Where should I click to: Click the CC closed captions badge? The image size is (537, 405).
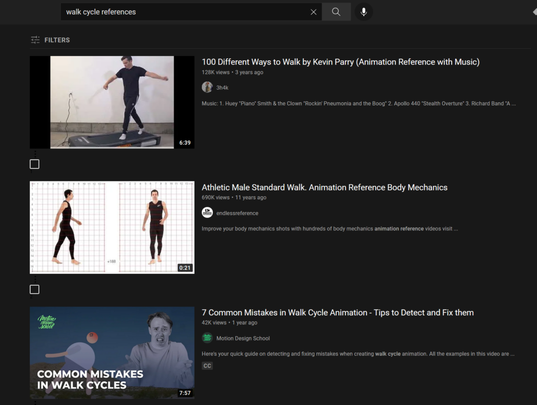[x=207, y=366]
